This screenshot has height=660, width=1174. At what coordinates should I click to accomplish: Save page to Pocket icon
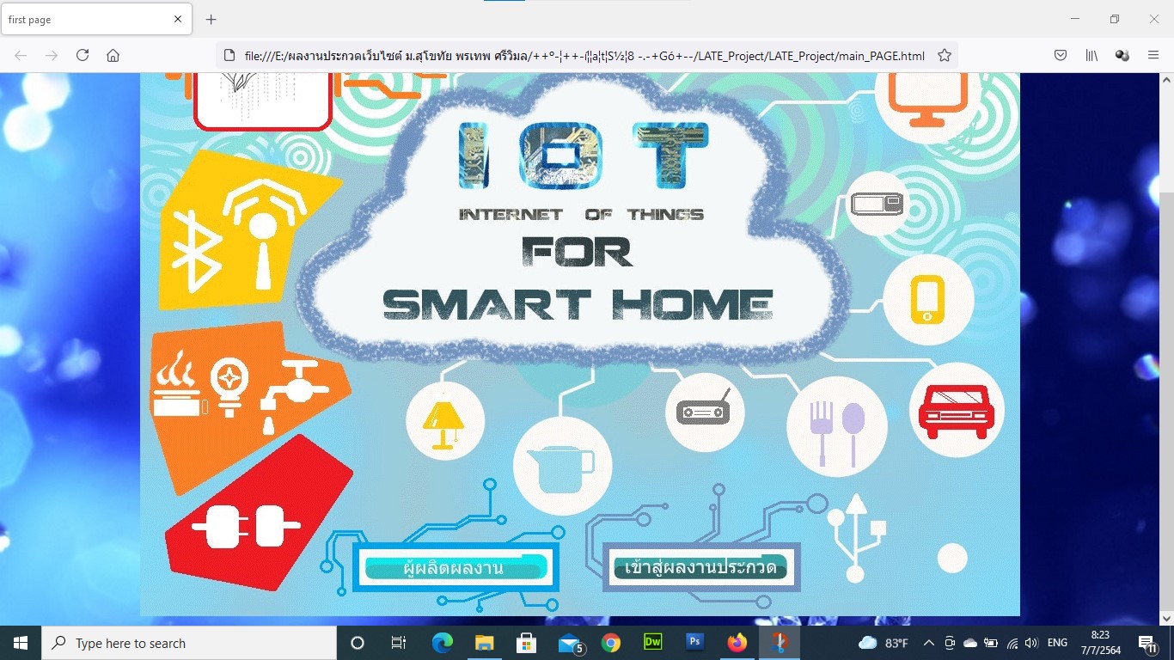click(x=1061, y=55)
